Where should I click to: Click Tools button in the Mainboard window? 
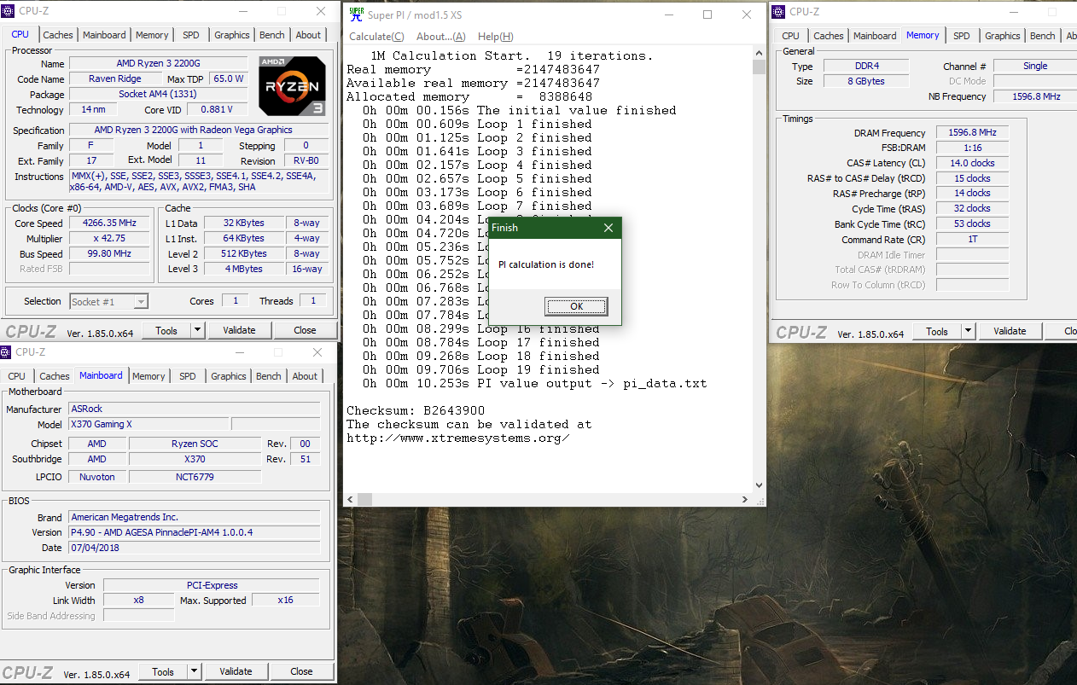163,671
